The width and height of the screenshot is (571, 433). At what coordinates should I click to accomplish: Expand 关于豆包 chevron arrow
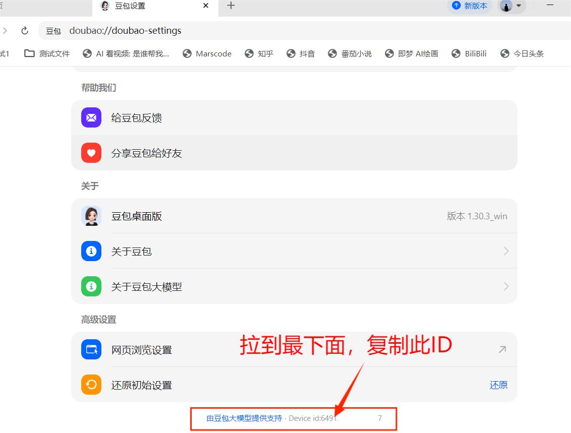tap(506, 251)
